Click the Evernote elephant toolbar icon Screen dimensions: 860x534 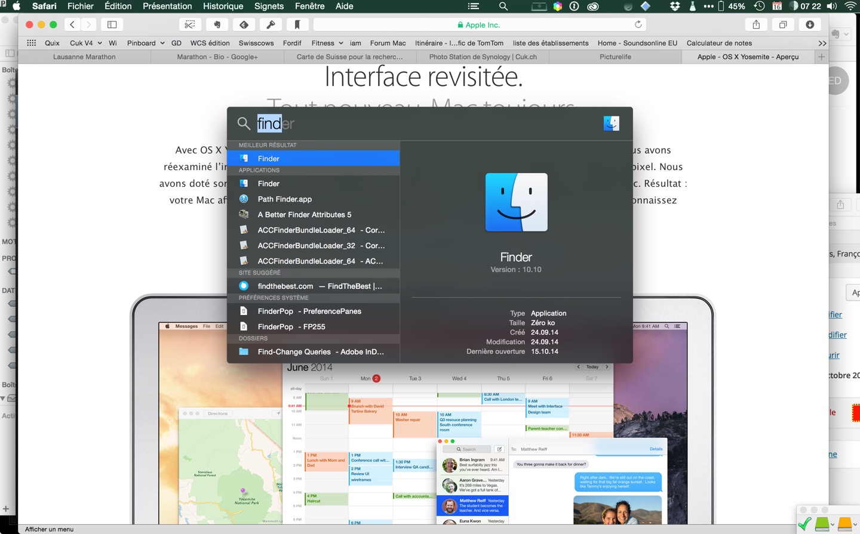217,24
